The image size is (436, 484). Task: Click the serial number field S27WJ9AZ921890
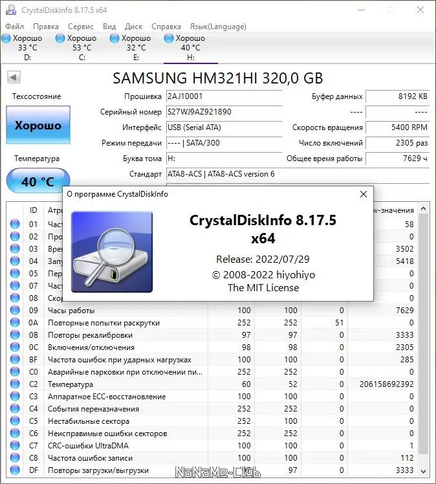pos(224,112)
